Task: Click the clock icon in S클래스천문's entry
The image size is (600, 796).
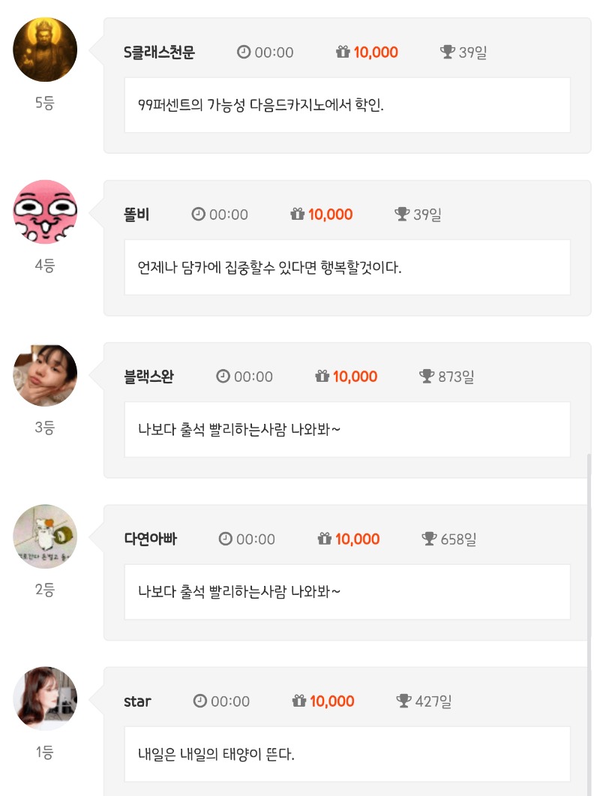Action: pos(244,52)
